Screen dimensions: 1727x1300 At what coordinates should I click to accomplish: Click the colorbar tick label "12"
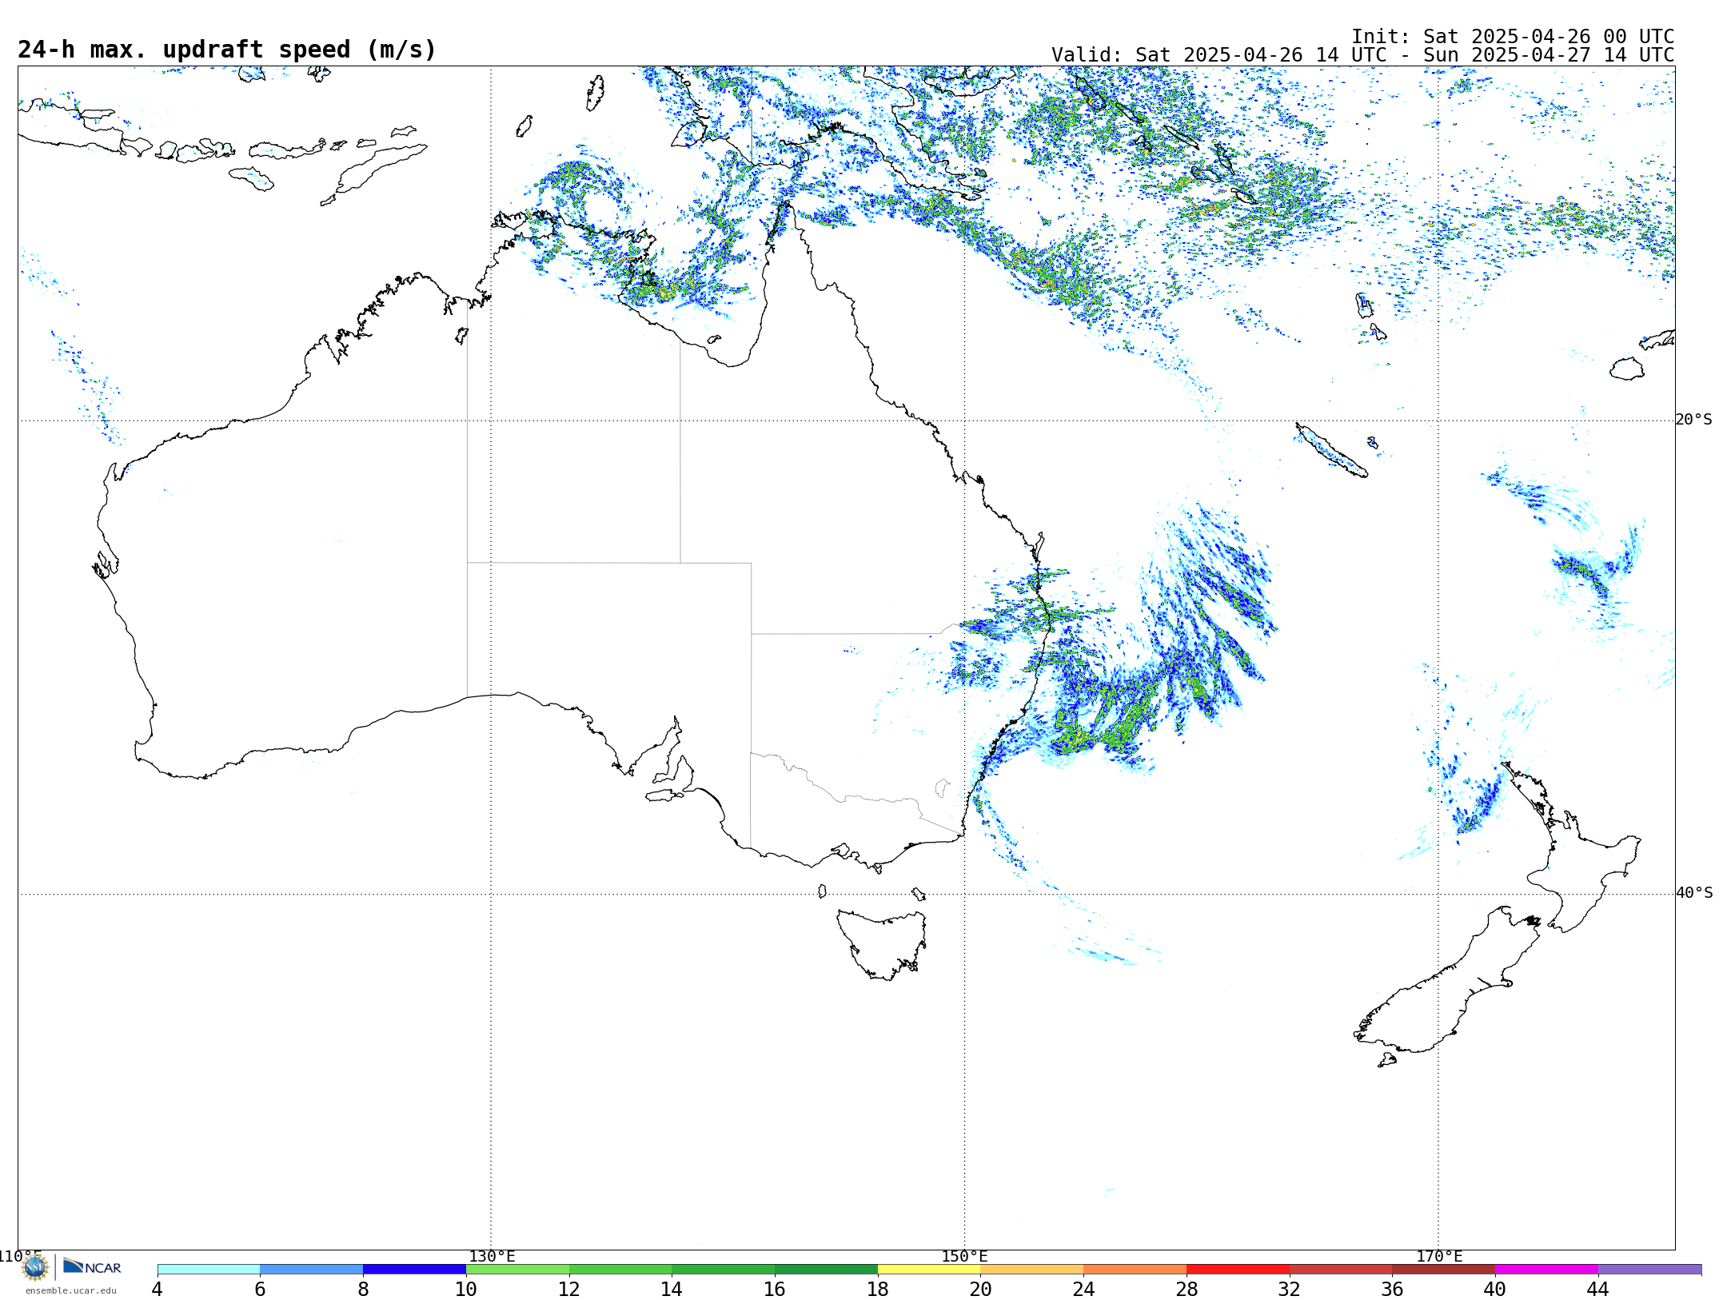click(568, 1289)
